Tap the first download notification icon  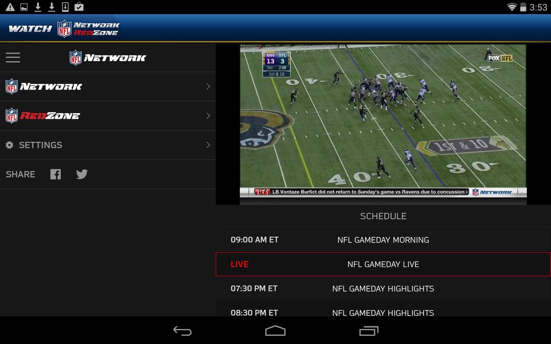coord(38,7)
